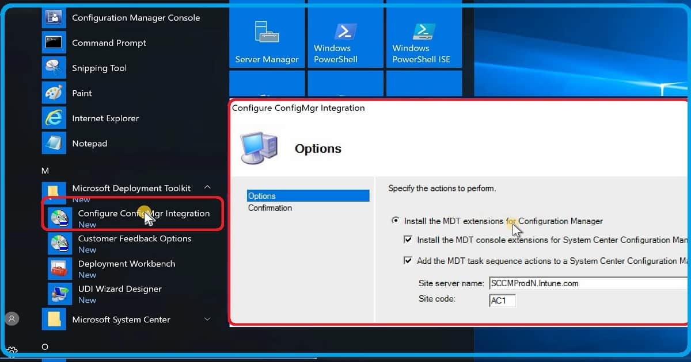Click the Site code field

[502, 300]
